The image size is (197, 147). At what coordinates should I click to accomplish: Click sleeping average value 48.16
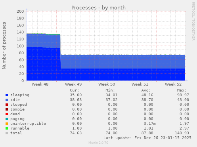147,95
